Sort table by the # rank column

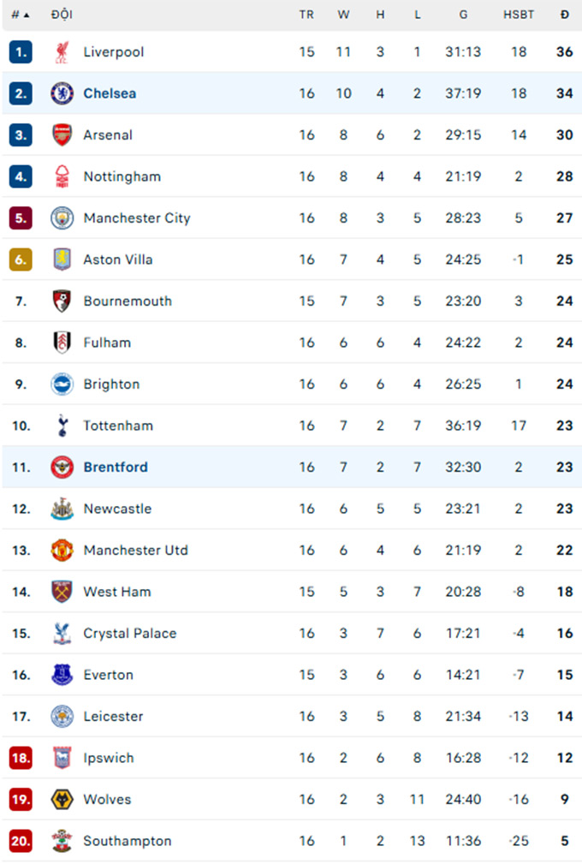[x=21, y=15]
